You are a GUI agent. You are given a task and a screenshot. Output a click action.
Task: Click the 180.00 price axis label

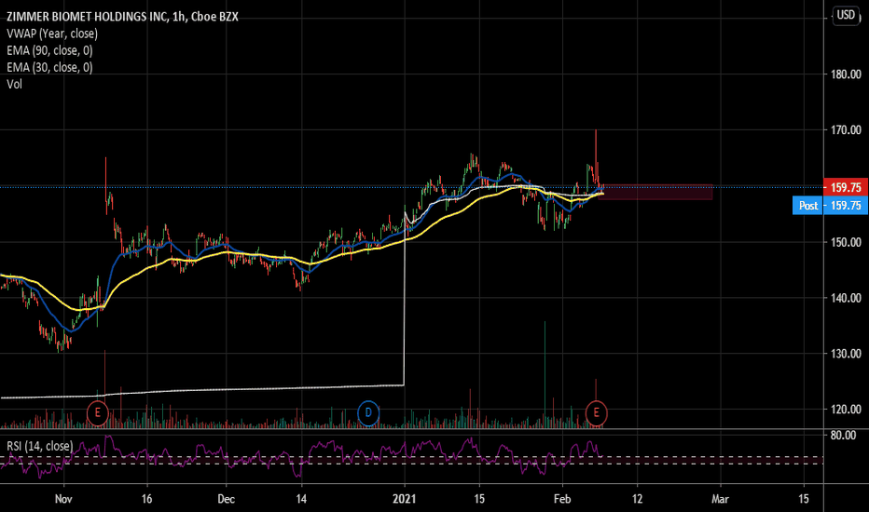[846, 74]
